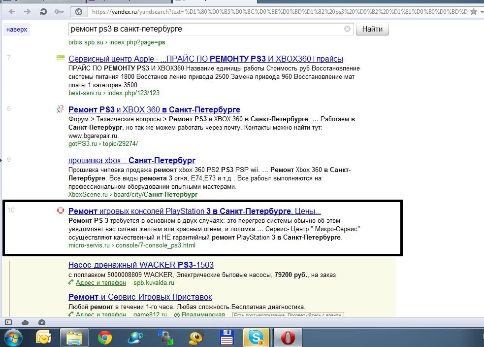This screenshot has height=347, width=484.
Task: Open Opera Link cloud sync icon
Action: [x=25, y=322]
